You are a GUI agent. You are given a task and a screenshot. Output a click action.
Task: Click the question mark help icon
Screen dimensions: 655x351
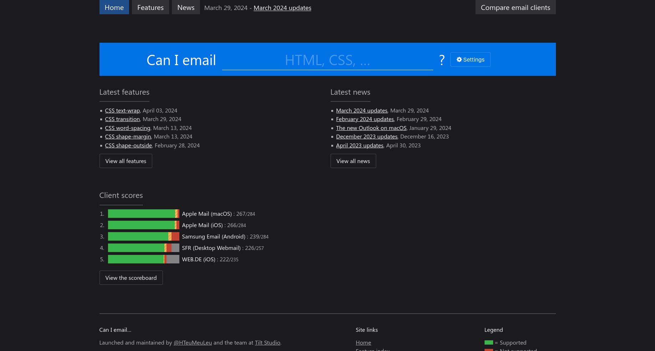[x=442, y=59]
